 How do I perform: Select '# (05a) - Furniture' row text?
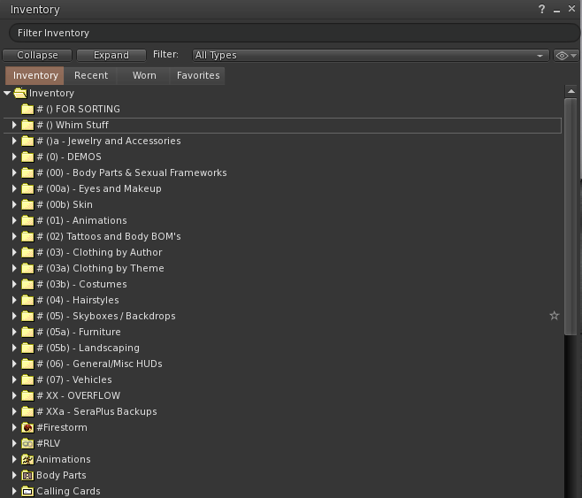pos(79,332)
